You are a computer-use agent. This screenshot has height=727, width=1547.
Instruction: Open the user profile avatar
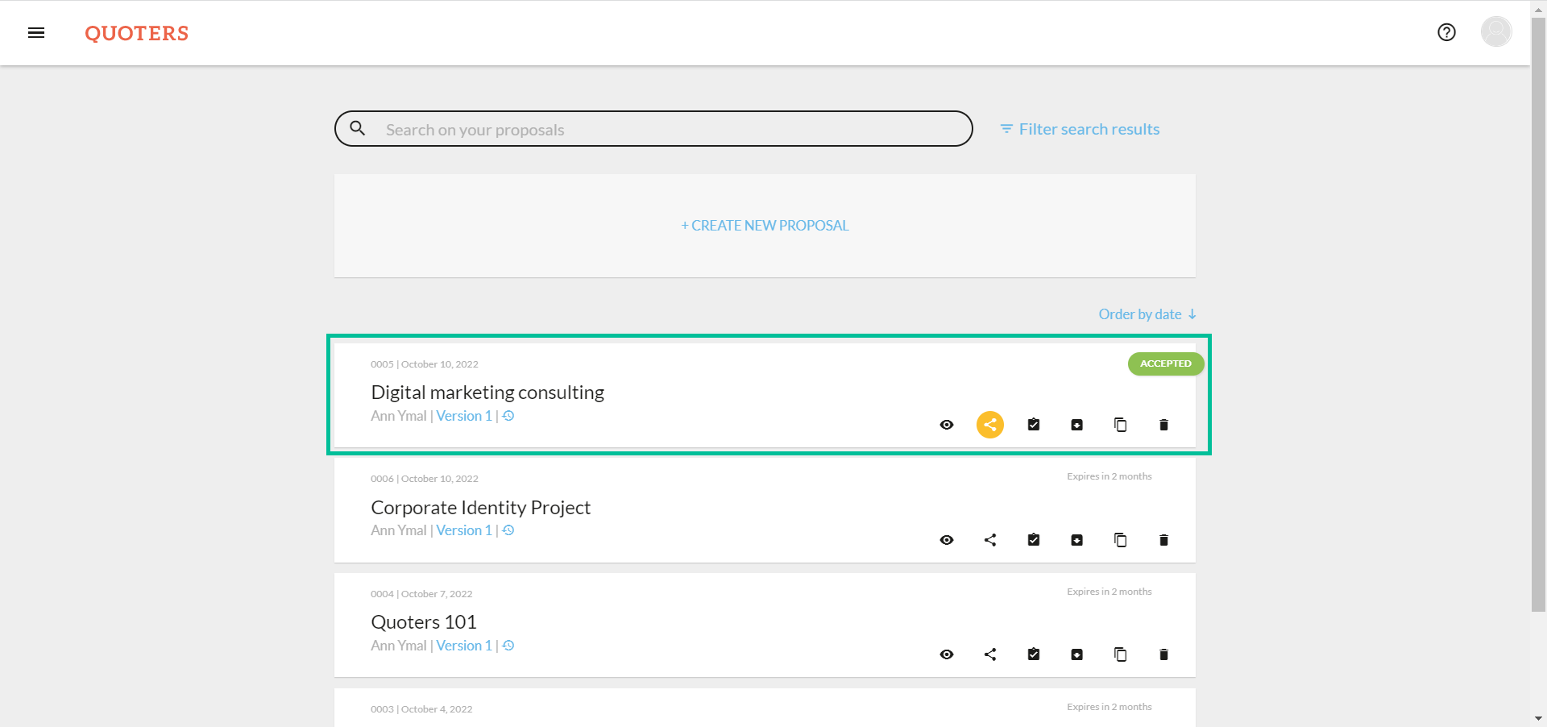click(1496, 32)
